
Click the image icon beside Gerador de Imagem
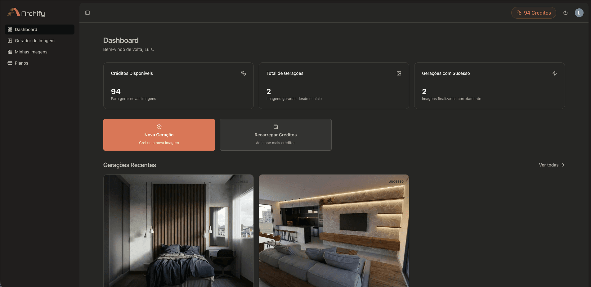10,40
